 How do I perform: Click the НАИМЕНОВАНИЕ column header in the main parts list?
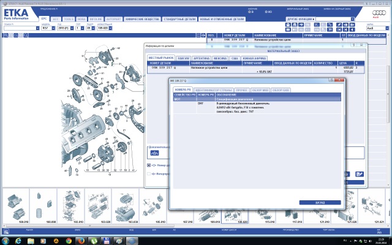[277, 36]
